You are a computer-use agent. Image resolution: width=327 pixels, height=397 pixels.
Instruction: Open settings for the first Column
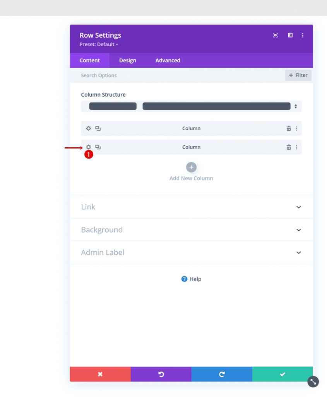tap(88, 128)
